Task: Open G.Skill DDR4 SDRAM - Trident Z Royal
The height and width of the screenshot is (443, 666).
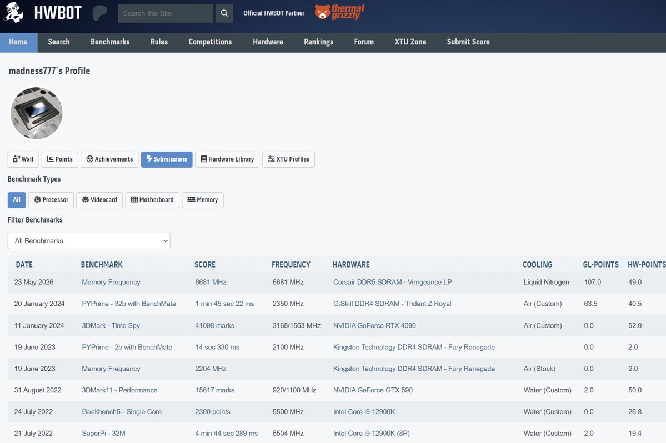Action: (x=392, y=304)
